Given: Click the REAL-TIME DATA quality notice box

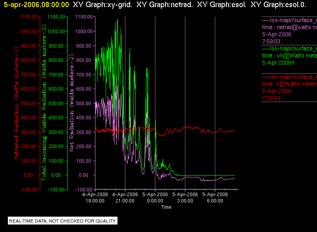Looking at the screenshot, I should 62,221.
